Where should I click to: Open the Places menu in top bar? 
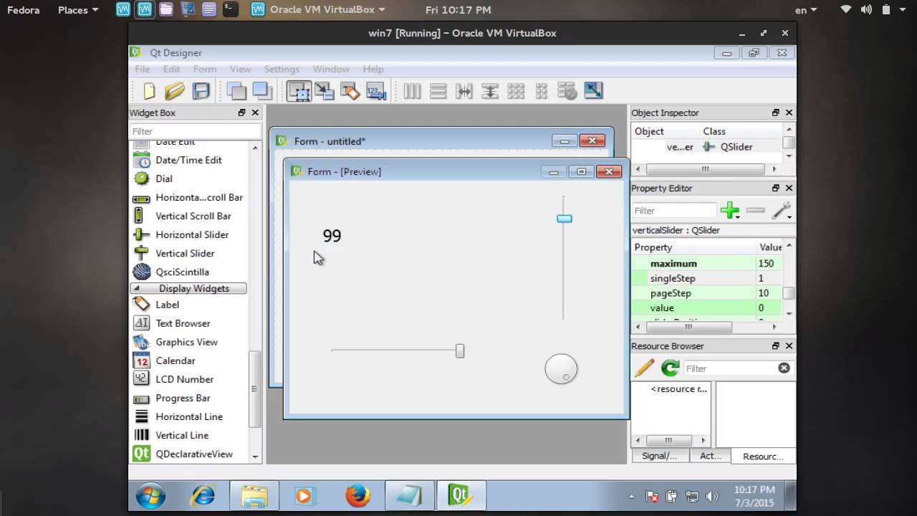tap(77, 10)
